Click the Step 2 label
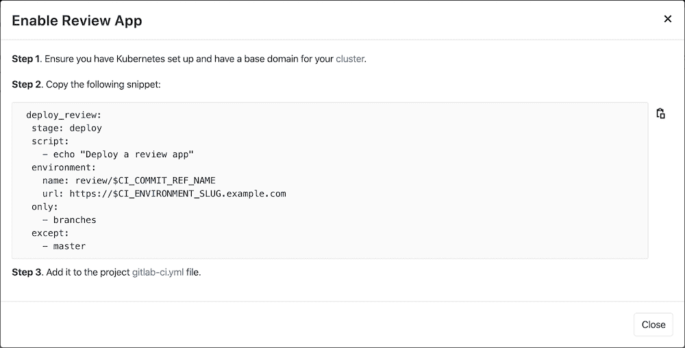This screenshot has height=348, width=685. pos(27,85)
